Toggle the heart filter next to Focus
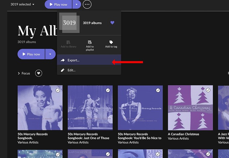 (39, 73)
